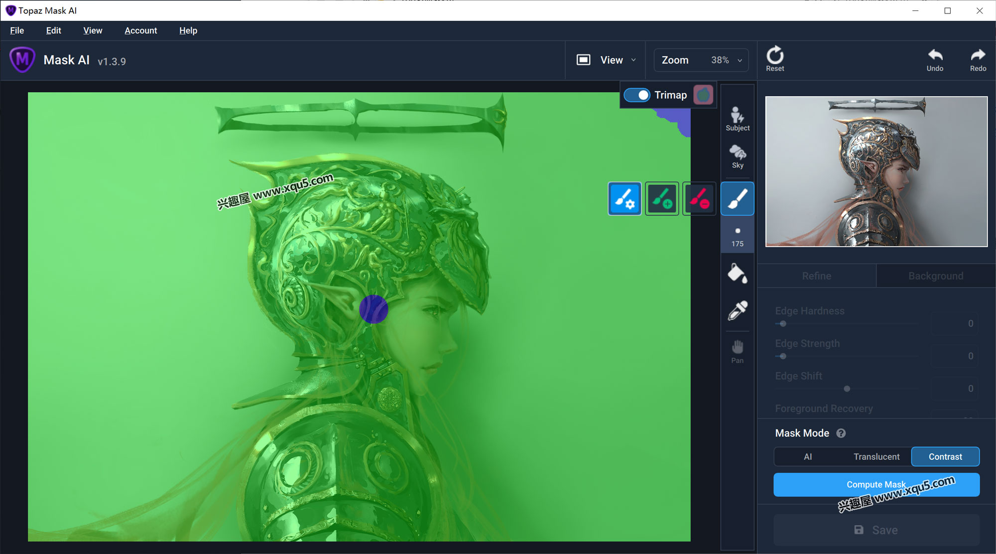Select AI mask mode
The width and height of the screenshot is (996, 554).
pos(808,456)
